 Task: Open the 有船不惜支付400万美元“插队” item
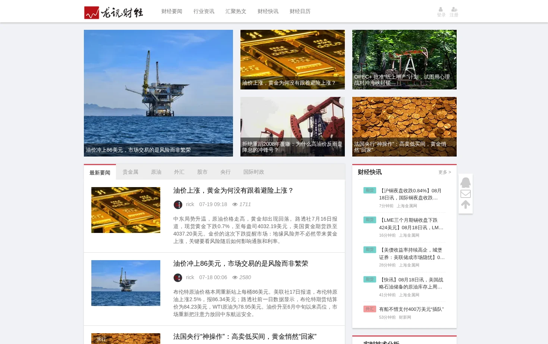click(412, 309)
